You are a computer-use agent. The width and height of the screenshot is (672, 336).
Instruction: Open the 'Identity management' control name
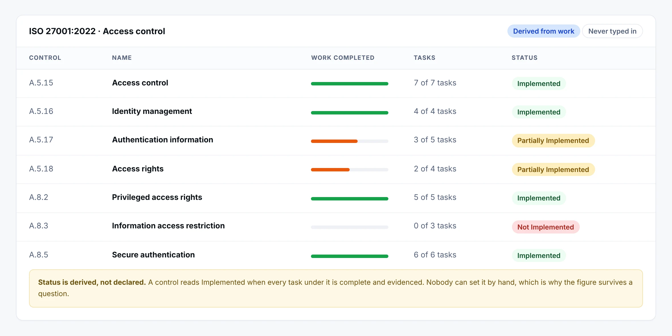tap(152, 111)
